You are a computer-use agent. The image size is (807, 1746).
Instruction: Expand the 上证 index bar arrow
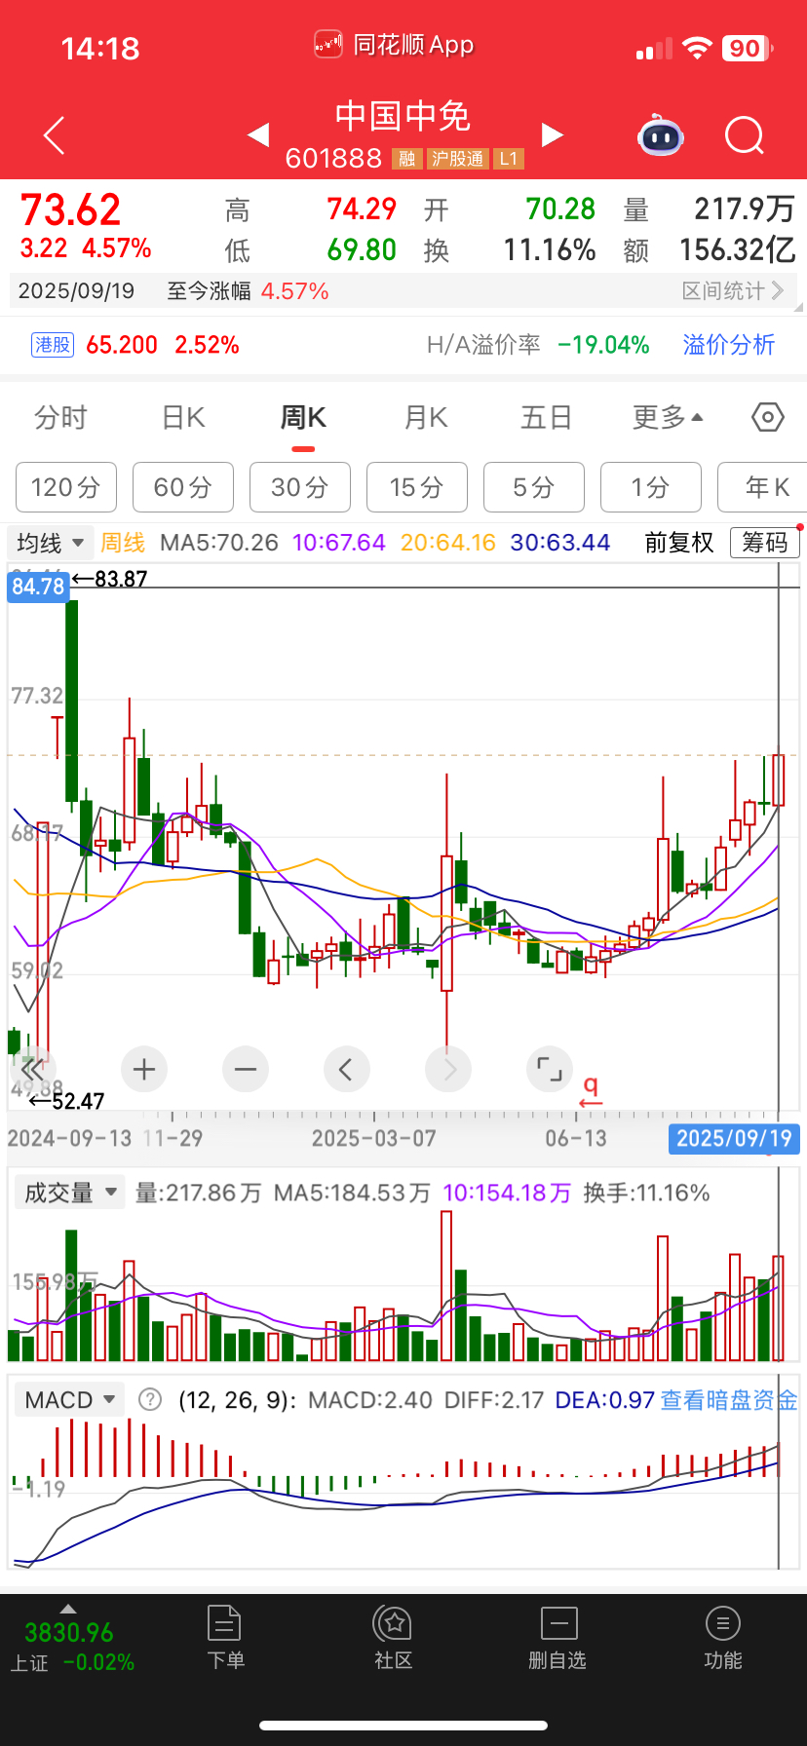[x=67, y=1608]
